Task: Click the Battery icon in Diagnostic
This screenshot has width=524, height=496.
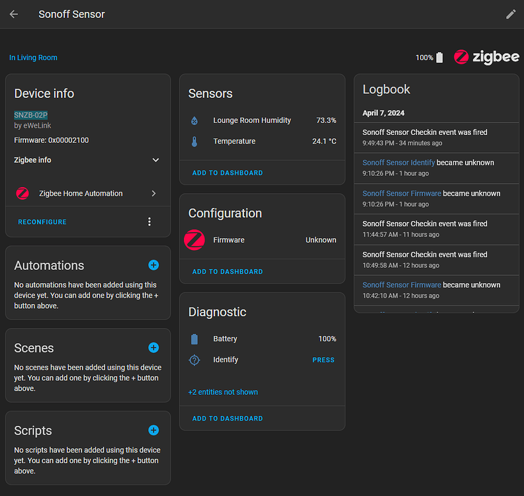Action: pos(195,339)
